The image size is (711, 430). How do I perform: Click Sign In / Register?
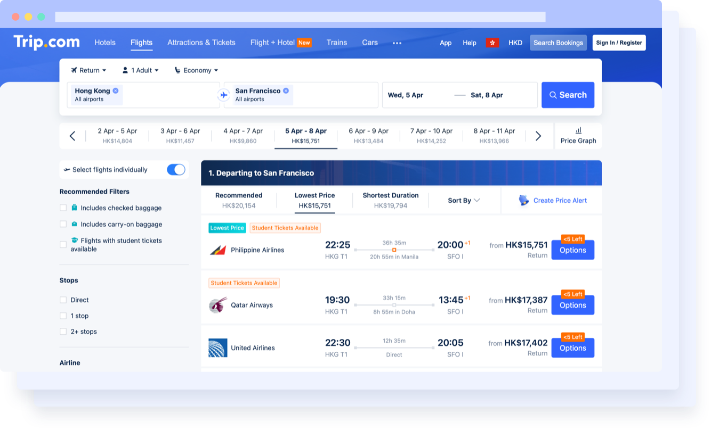619,43
